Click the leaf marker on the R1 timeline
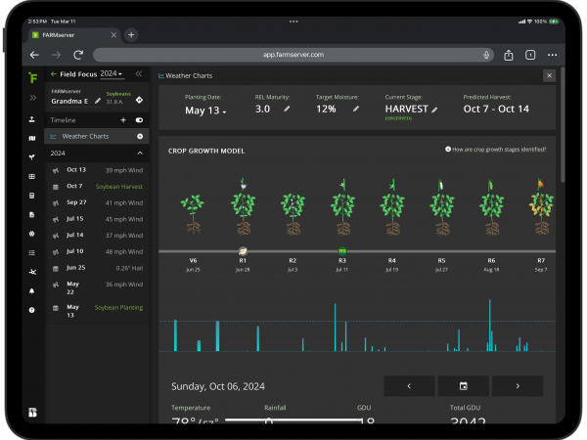Image resolution: width=587 pixels, height=440 pixels. pyautogui.click(x=243, y=250)
